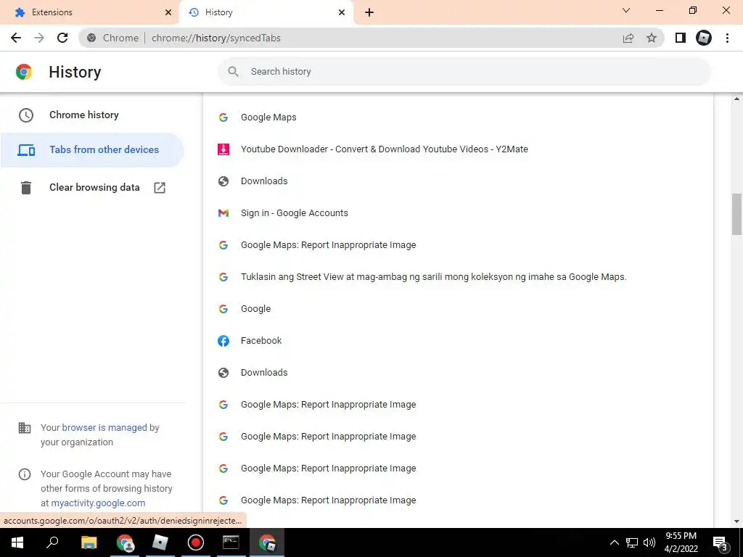The height and width of the screenshot is (557, 743).
Task: Click the Y2Mate favicon
Action: tap(223, 149)
